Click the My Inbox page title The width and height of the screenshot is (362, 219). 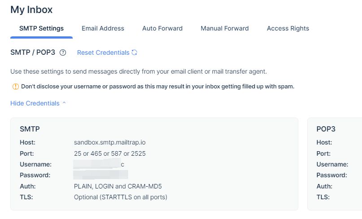coord(31,9)
